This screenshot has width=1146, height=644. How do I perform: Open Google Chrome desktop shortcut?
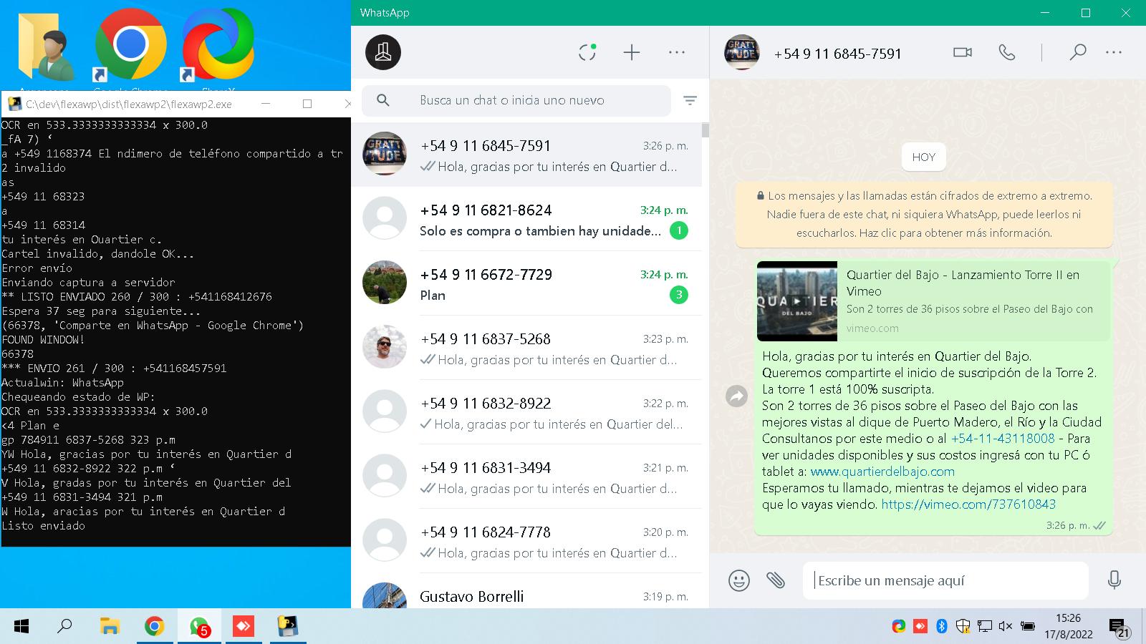click(130, 47)
